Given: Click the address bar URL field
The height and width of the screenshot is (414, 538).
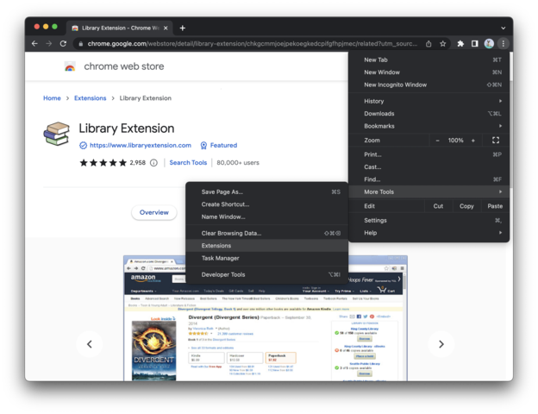Looking at the screenshot, I should (x=252, y=44).
